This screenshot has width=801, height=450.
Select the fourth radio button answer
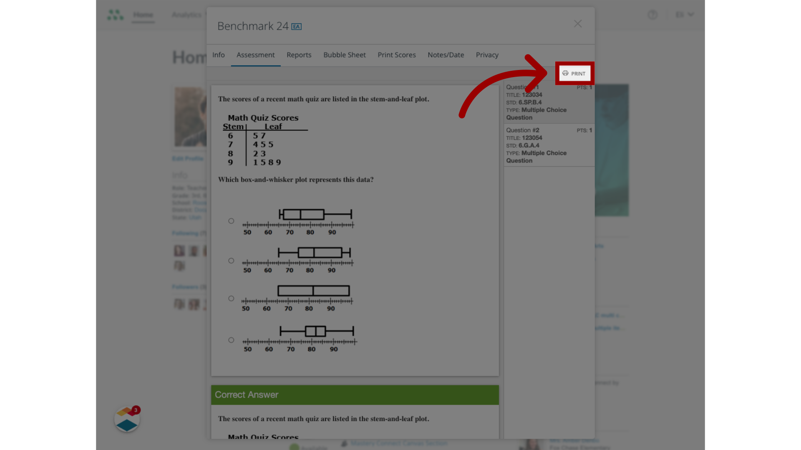231,340
